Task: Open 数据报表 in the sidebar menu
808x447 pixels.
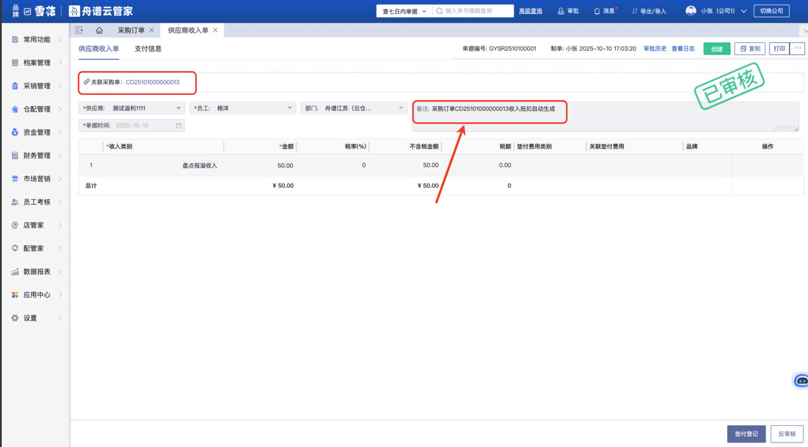Action: pyautogui.click(x=37, y=272)
